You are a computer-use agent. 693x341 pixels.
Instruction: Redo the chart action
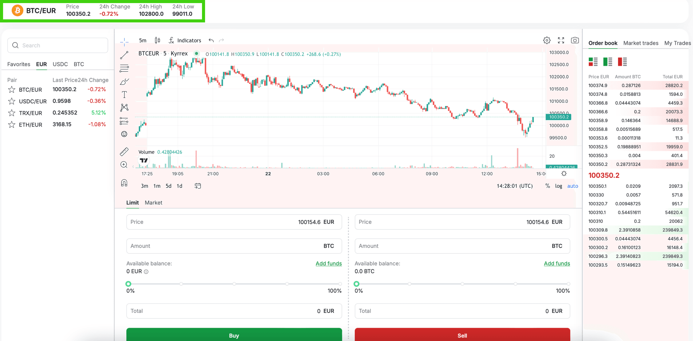tap(221, 40)
